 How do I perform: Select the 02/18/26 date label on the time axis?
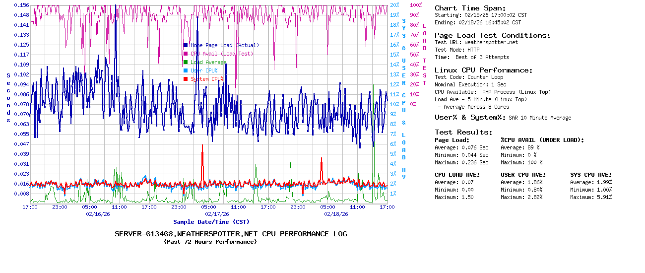[x=336, y=214]
